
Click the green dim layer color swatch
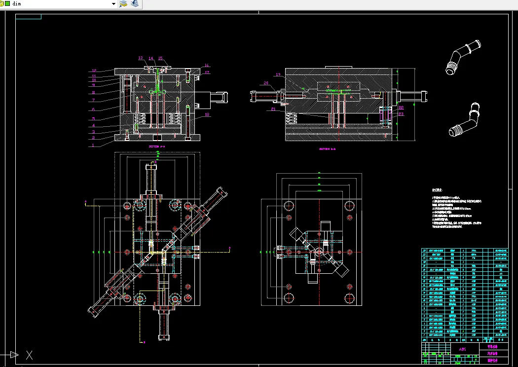pyautogui.click(x=7, y=3)
